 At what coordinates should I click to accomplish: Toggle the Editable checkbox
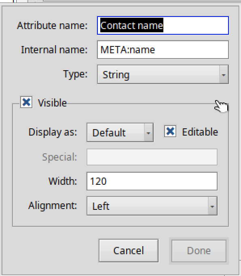(x=170, y=131)
